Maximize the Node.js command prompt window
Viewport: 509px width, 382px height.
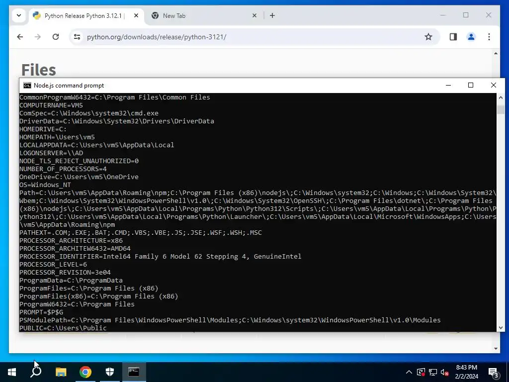pyautogui.click(x=471, y=85)
